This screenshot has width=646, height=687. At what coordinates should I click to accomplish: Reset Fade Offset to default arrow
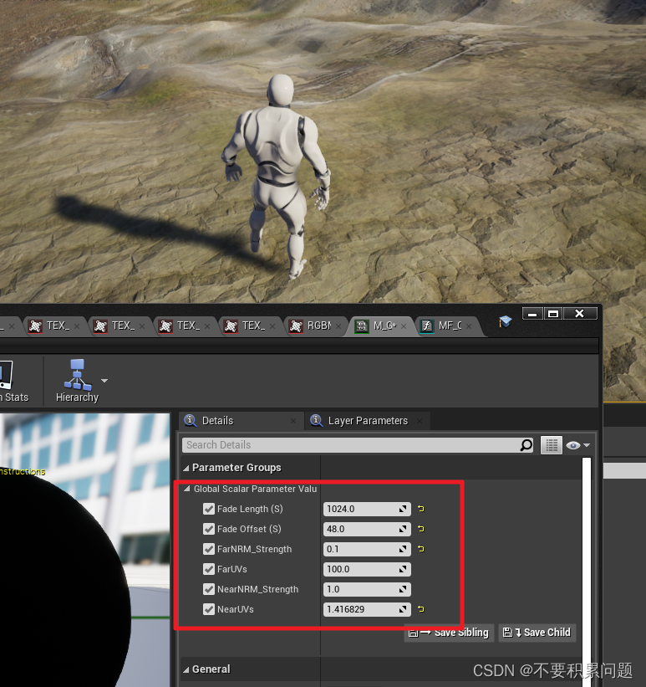pos(421,529)
